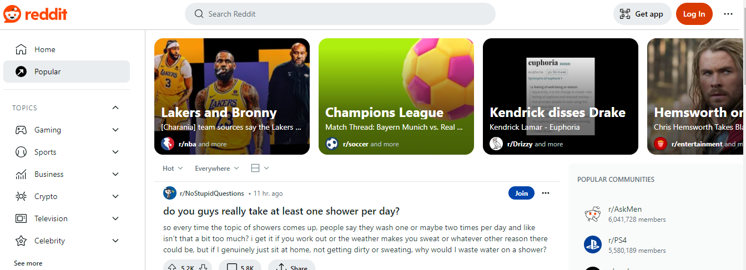The height and width of the screenshot is (270, 746).
Task: Click the r/soccer ball icon
Action: pyautogui.click(x=332, y=144)
